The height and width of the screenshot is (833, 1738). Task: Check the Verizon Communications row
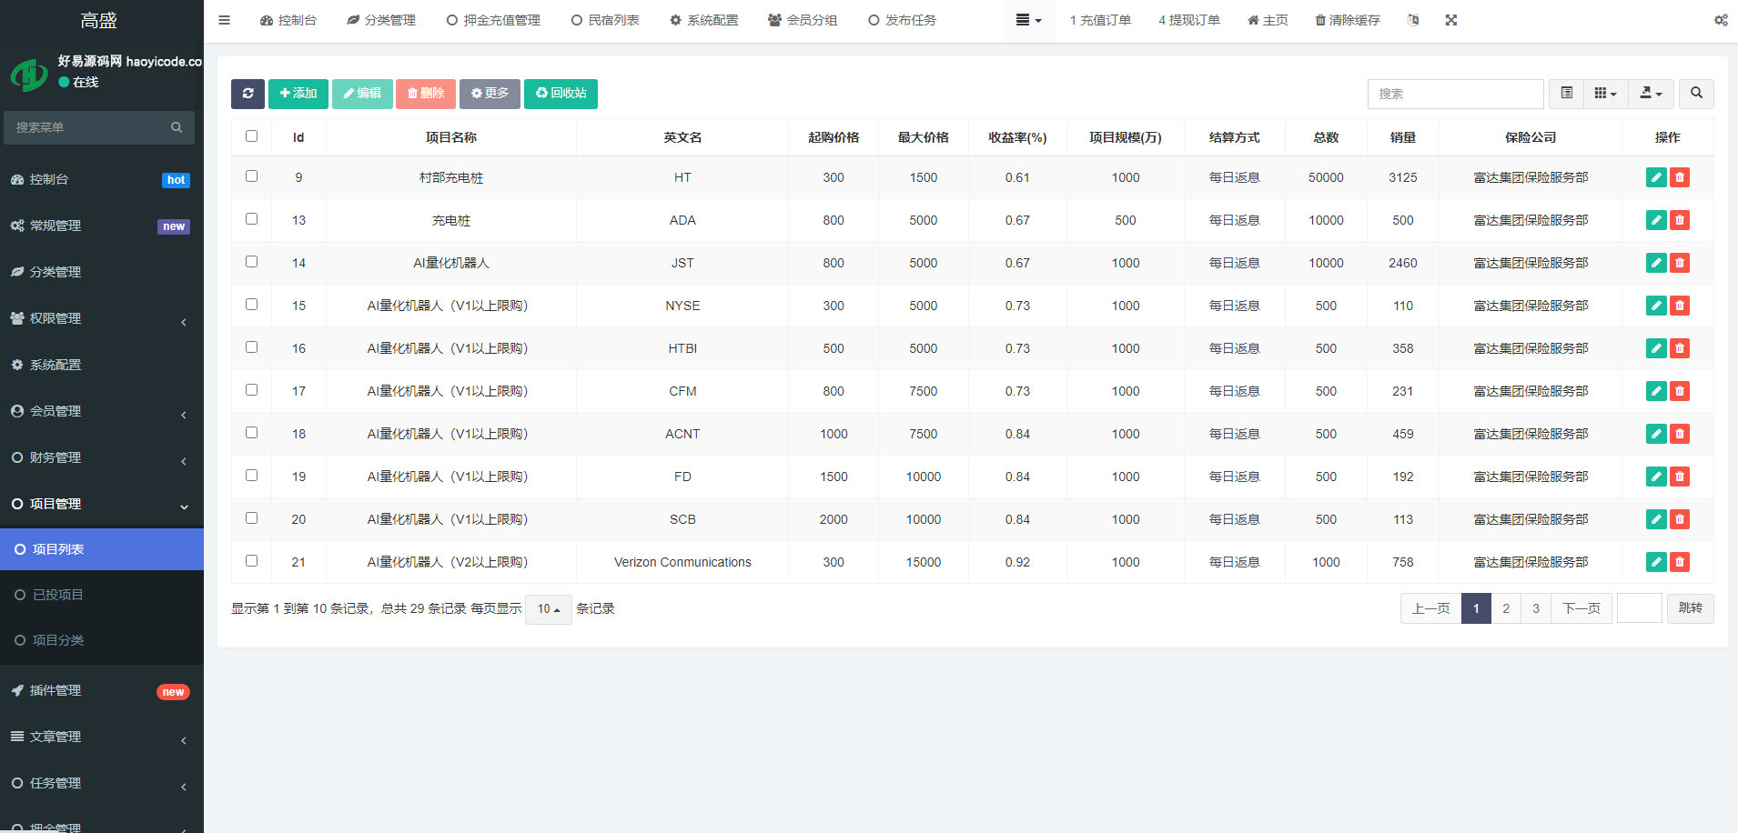point(251,561)
